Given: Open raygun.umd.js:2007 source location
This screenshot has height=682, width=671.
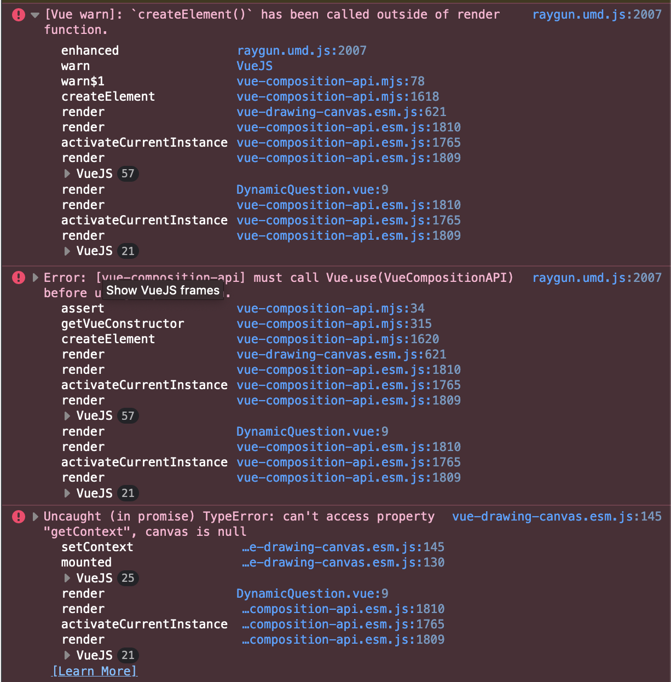Looking at the screenshot, I should pos(597,15).
